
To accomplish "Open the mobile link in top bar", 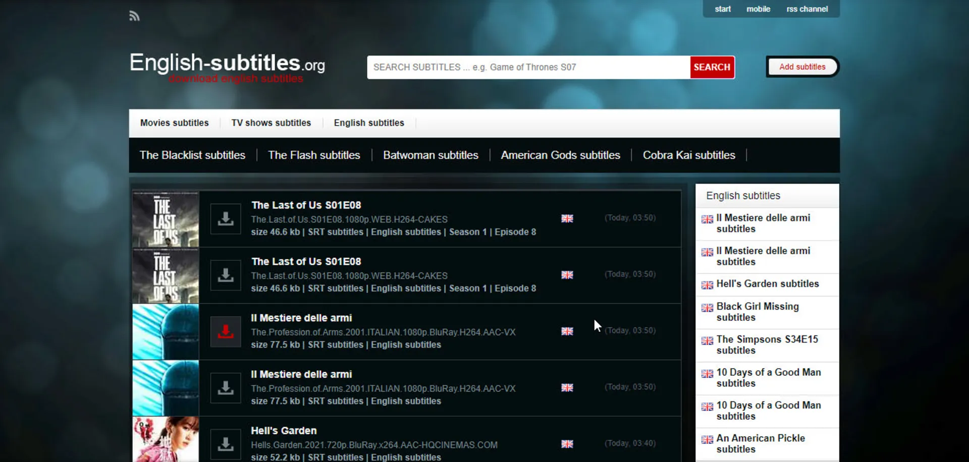I will point(758,9).
